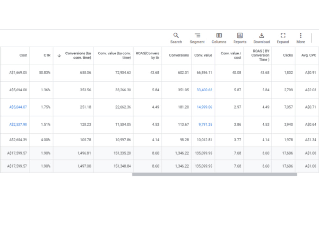Select the value cell 11,504.05
Screen dimensions: 319x239
pyautogui.click(x=123, y=124)
